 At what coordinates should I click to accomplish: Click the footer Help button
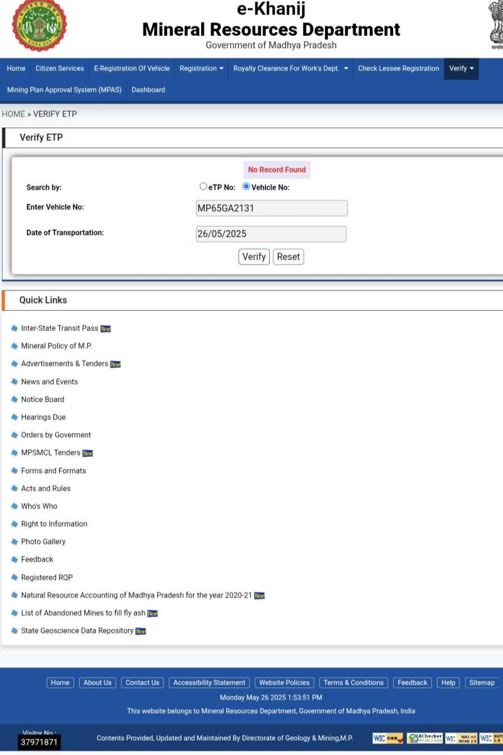pyautogui.click(x=448, y=683)
